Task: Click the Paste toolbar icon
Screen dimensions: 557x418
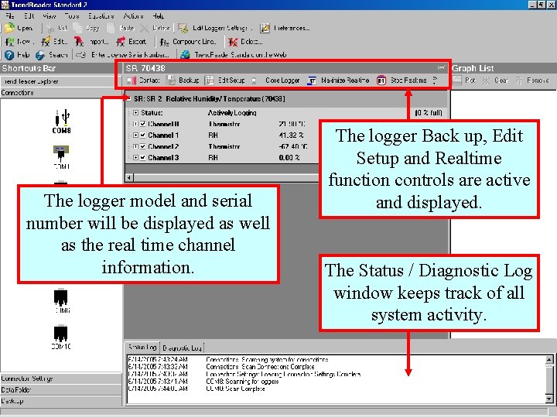Action: point(111,28)
